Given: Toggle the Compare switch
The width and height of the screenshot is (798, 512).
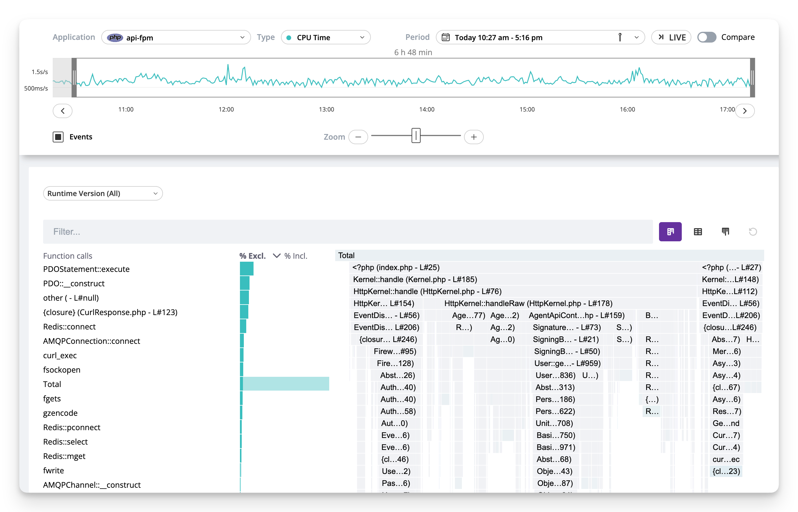Looking at the screenshot, I should [x=706, y=37].
